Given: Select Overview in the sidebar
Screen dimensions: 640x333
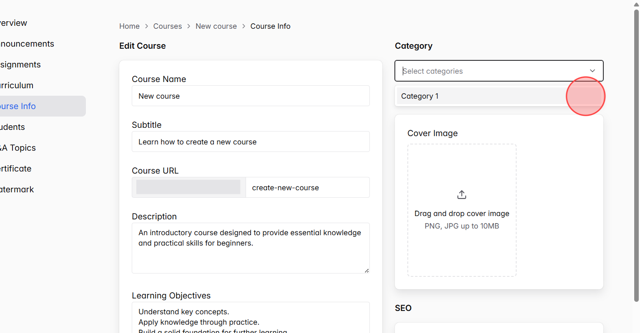Looking at the screenshot, I should [13, 23].
